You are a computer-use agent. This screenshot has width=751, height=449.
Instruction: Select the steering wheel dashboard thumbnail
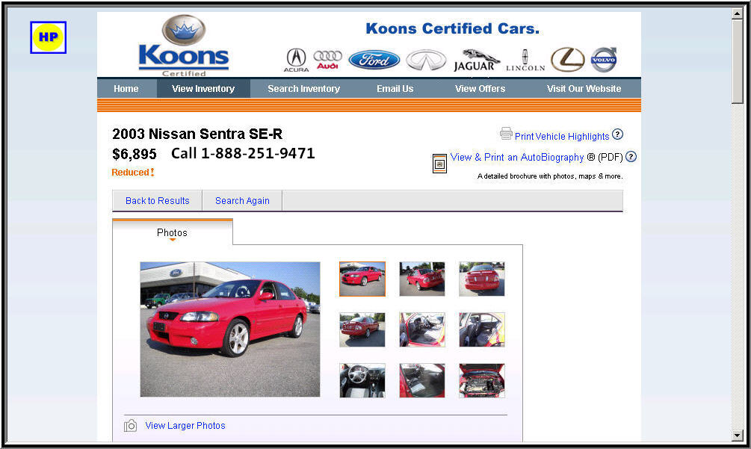coord(362,380)
